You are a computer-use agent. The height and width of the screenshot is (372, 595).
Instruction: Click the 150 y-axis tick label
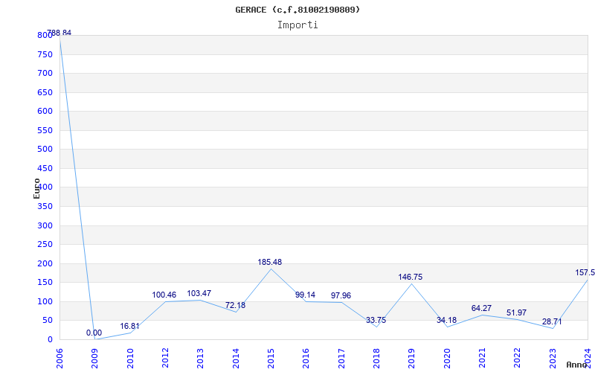45,283
